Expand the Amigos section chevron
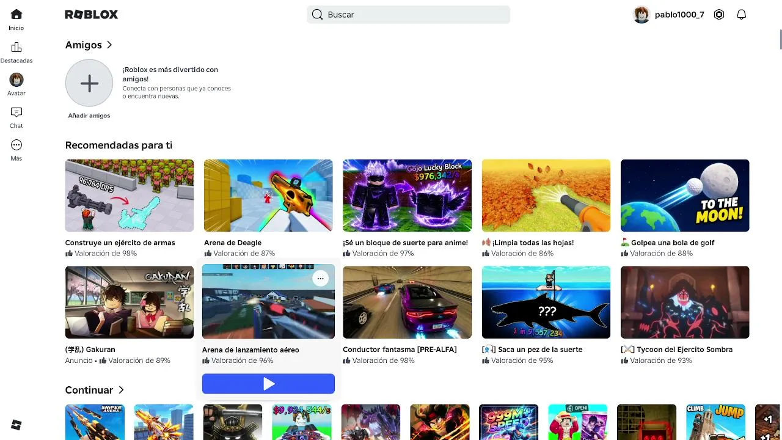782x440 pixels. 109,45
